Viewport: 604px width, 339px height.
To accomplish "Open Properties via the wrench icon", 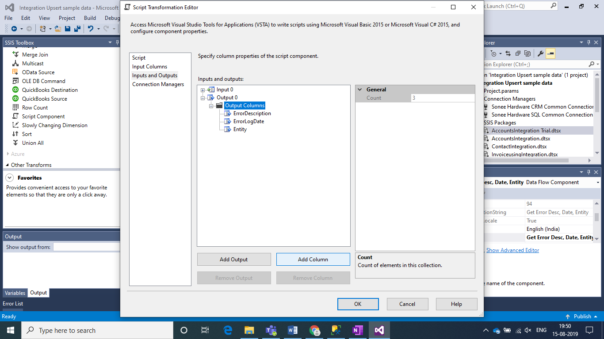I will (x=540, y=54).
